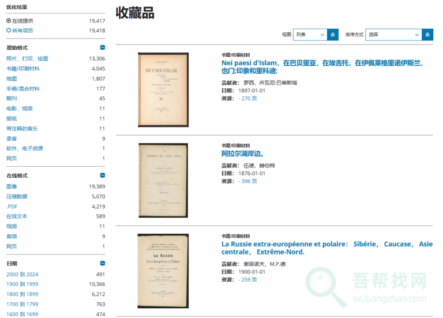Click the date 1897-01-01
Screen dimensions: 443x318
(251, 91)
